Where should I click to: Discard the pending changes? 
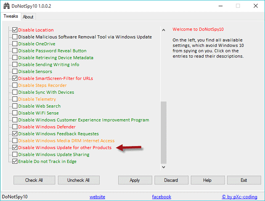pyautogui.click(x=171, y=180)
